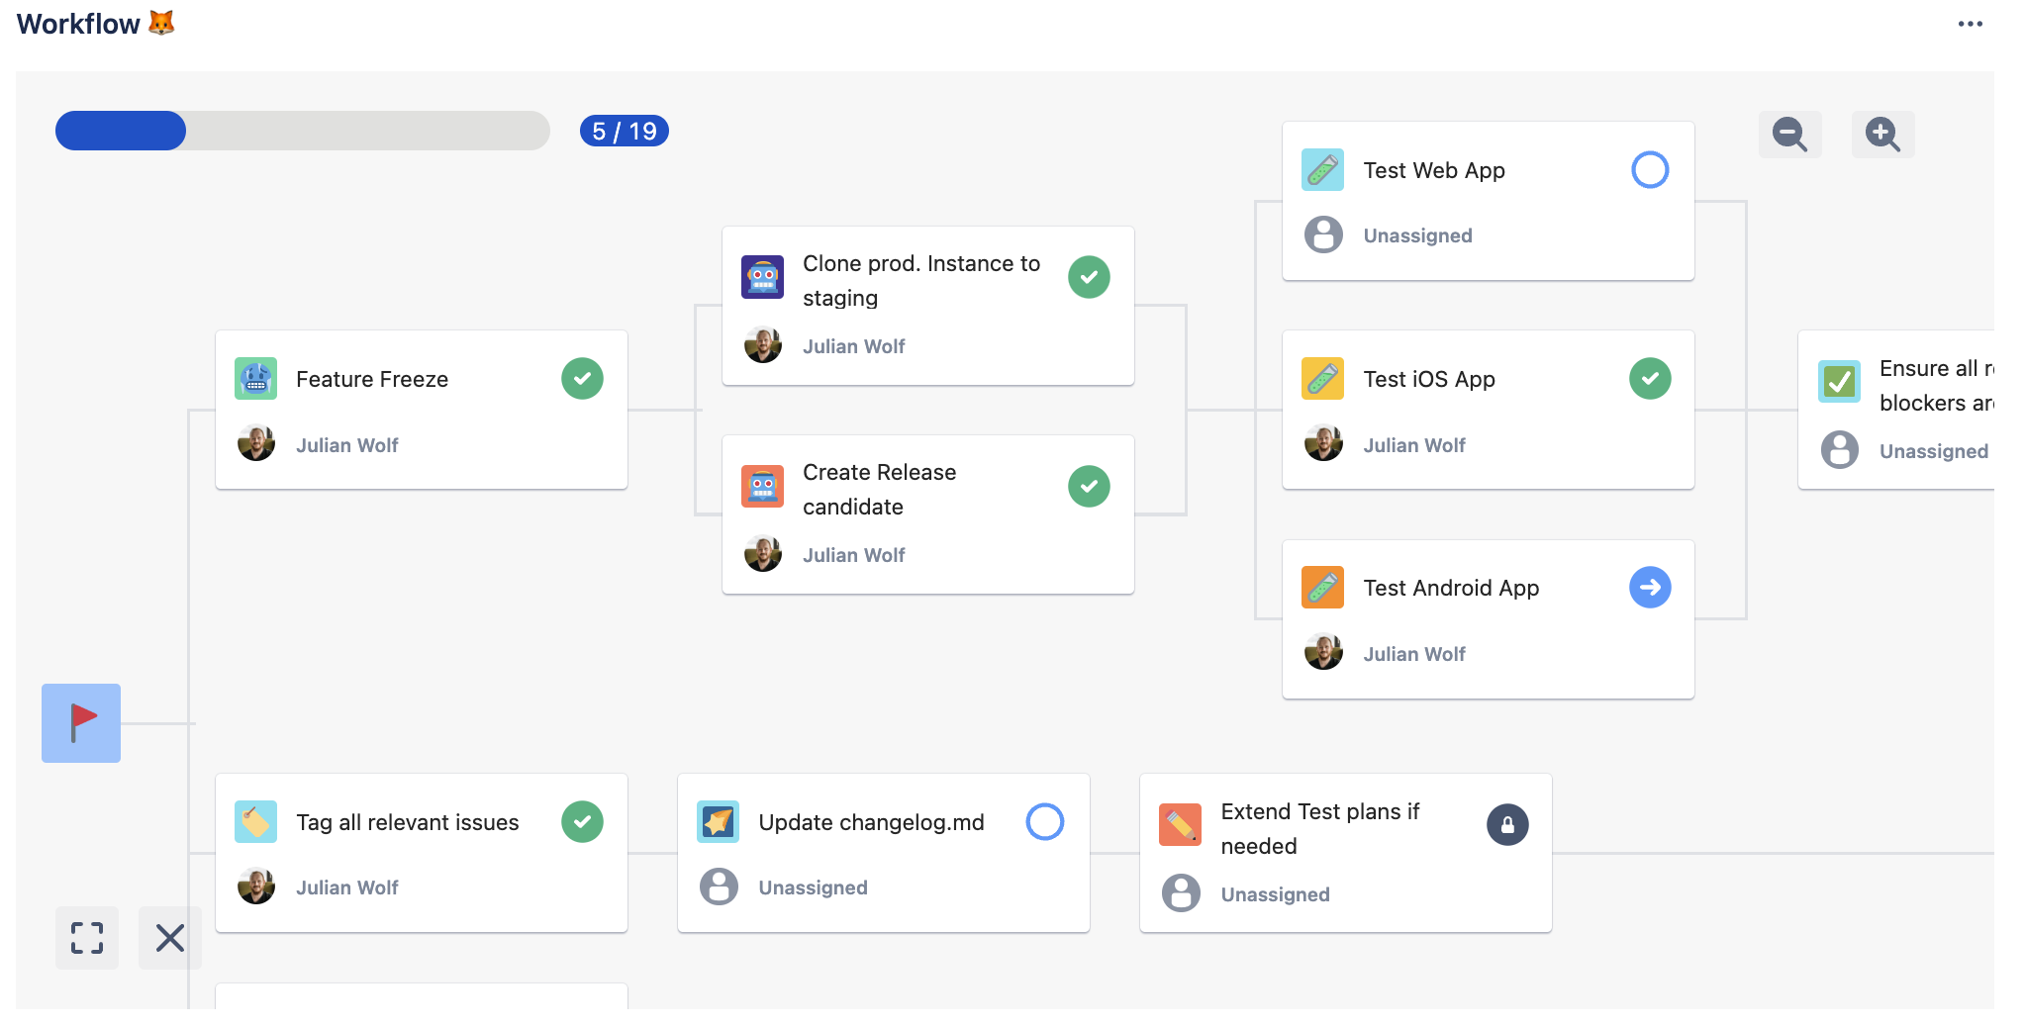Click Julian Wolf avatar on Create Release candidate
Image resolution: width=2025 pixels, height=1027 pixels.
[x=763, y=553]
